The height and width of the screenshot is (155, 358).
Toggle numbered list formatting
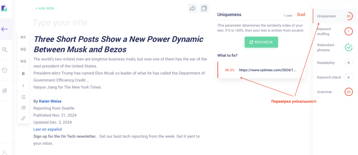(23, 97)
